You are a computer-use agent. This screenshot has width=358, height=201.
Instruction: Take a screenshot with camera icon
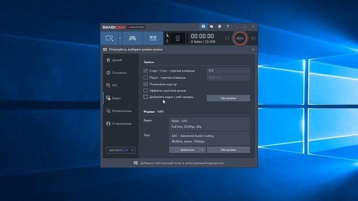click(253, 39)
